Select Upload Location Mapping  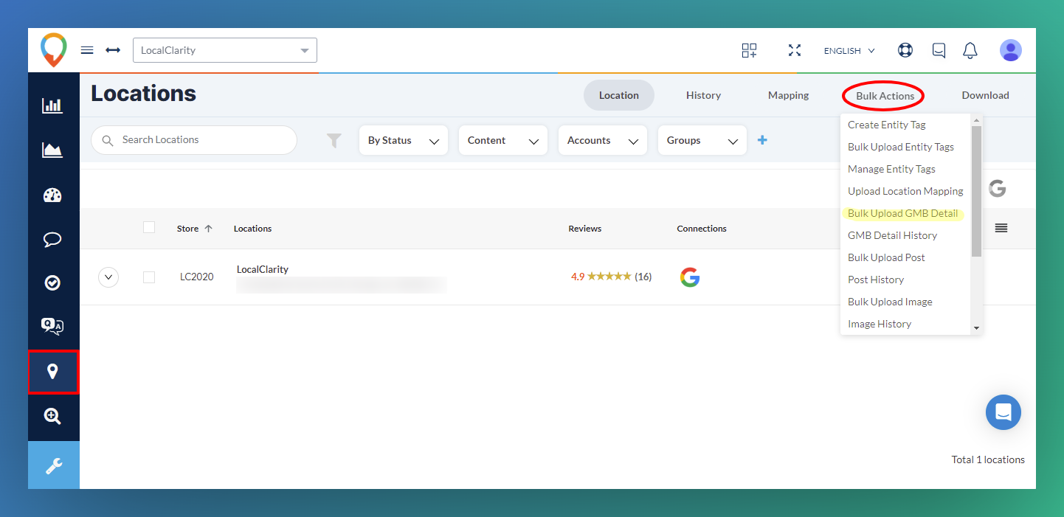tap(906, 191)
